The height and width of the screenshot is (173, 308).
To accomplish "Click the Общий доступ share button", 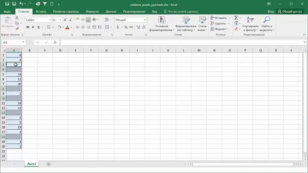I will click(x=290, y=12).
